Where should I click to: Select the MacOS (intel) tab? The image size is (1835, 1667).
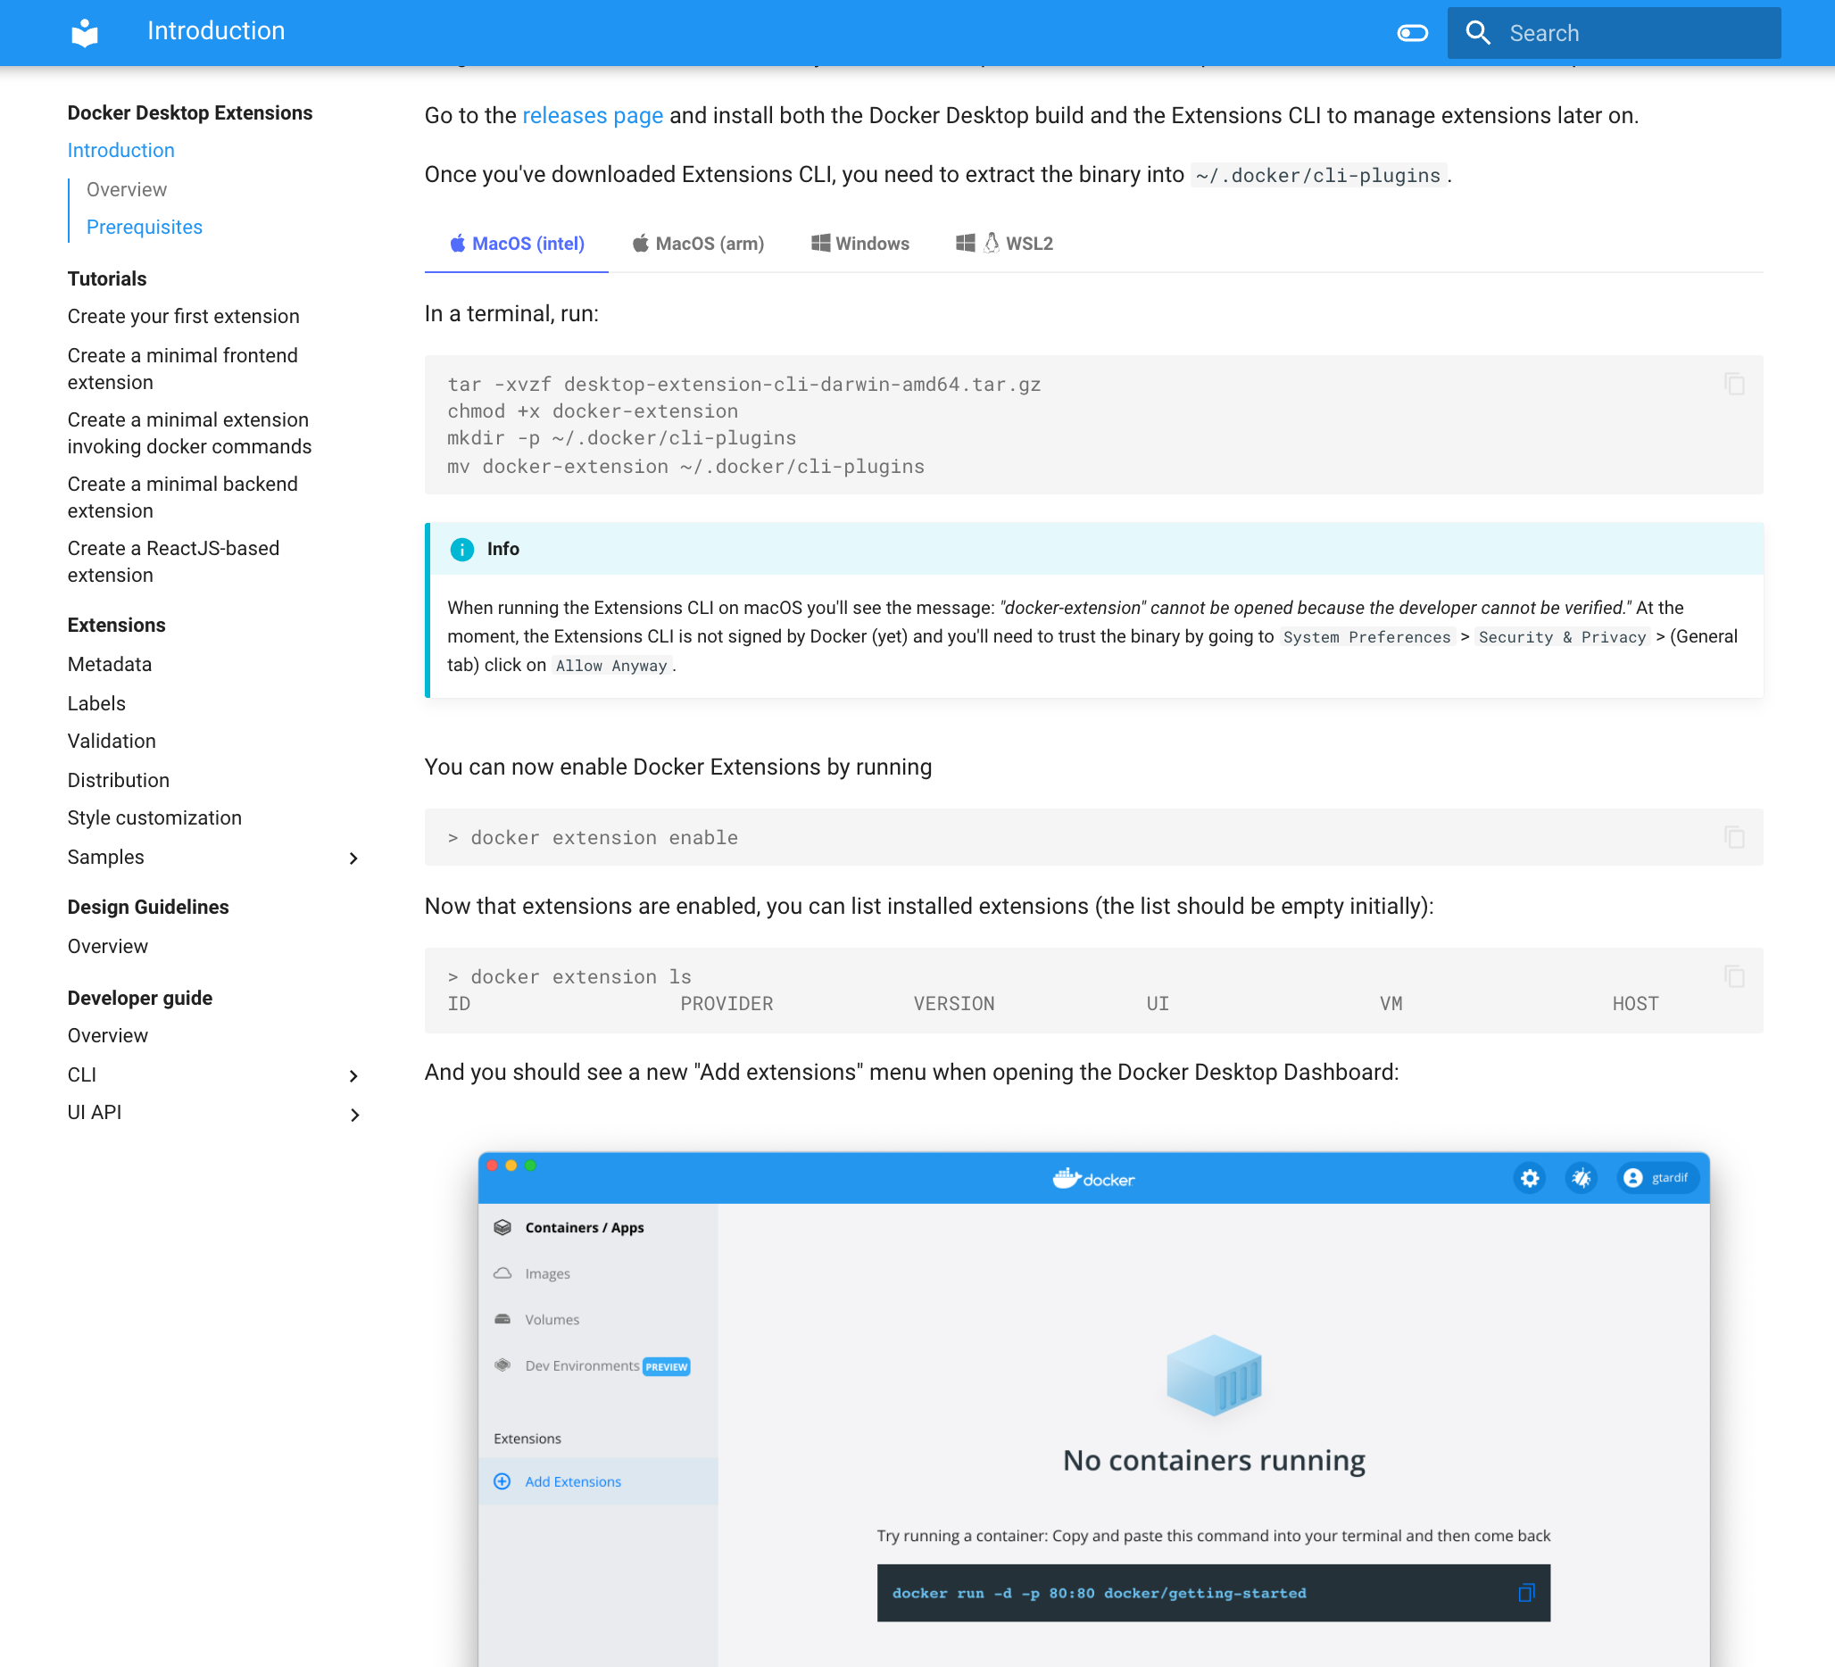click(x=516, y=243)
